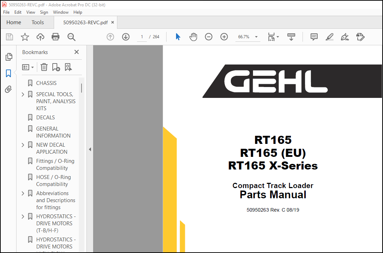Open Find text magnifier tool

pos(71,37)
